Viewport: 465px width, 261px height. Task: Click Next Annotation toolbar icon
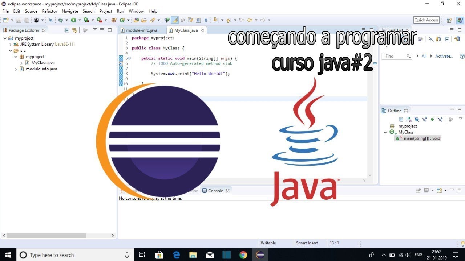click(215, 20)
